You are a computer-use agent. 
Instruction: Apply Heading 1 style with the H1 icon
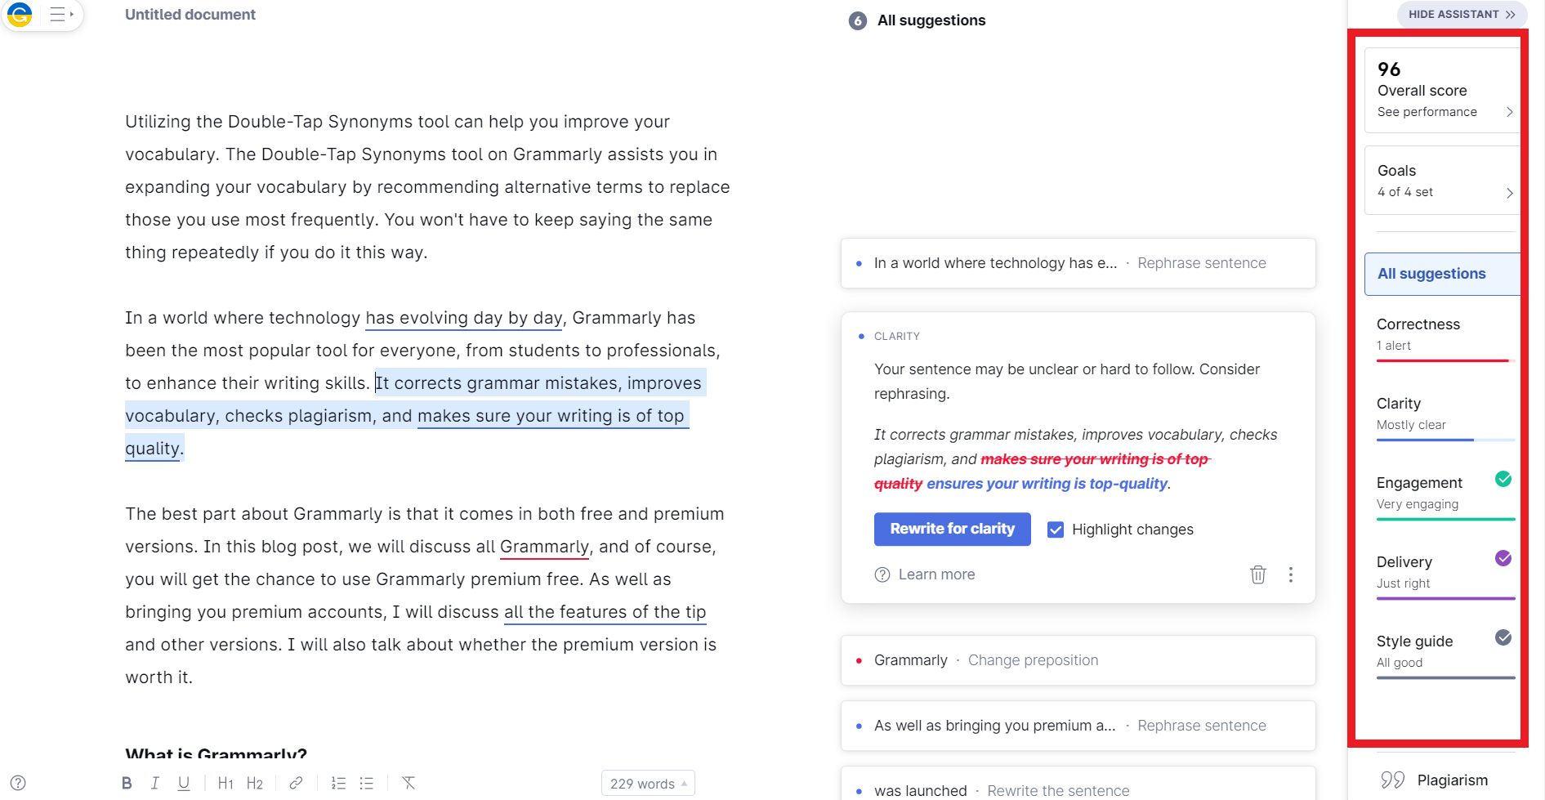coord(225,782)
